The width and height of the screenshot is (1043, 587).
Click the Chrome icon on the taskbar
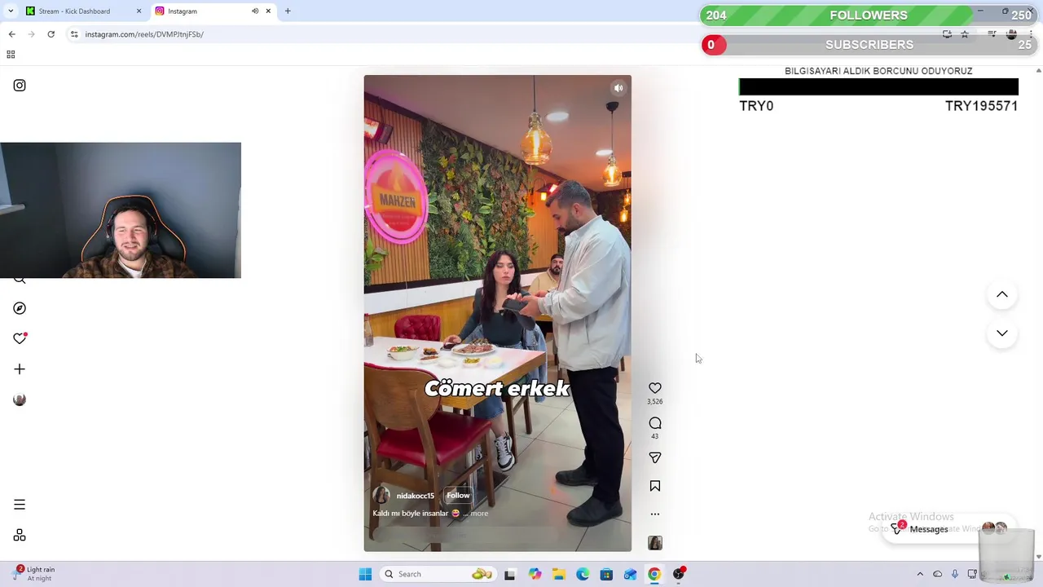pos(654,574)
